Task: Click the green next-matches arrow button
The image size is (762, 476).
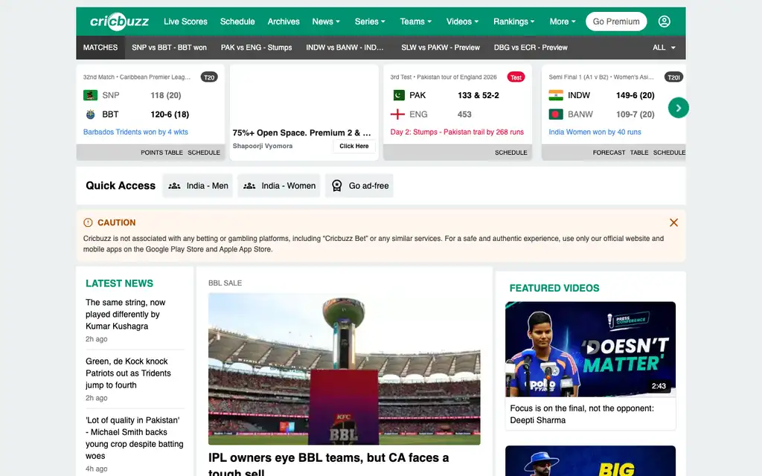Action: tap(679, 108)
